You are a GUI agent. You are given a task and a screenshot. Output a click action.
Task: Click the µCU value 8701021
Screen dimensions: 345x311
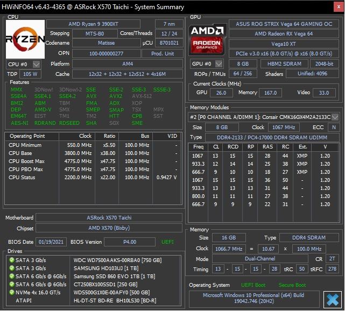point(169,43)
